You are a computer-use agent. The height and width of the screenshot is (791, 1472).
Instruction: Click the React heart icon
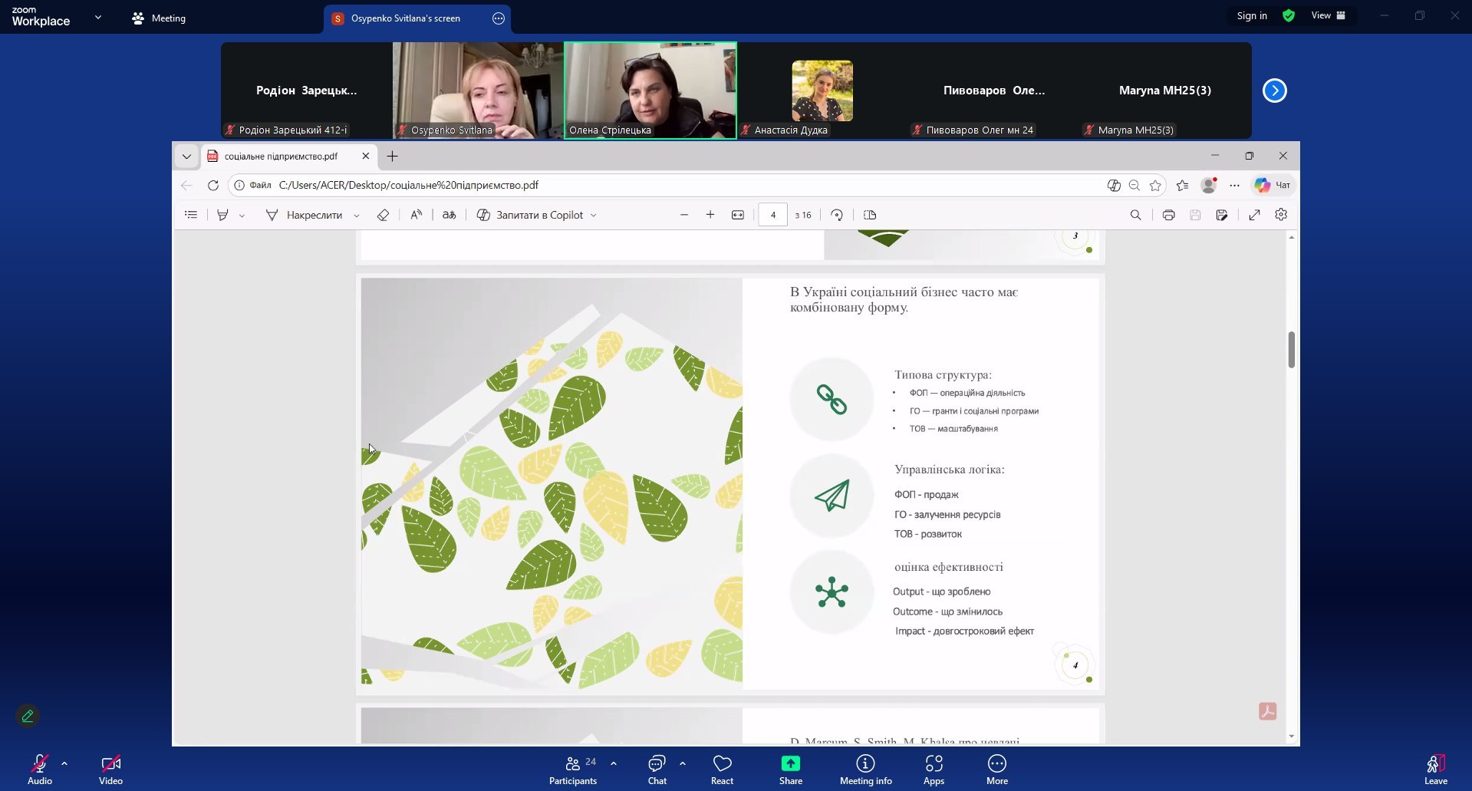coord(722,769)
